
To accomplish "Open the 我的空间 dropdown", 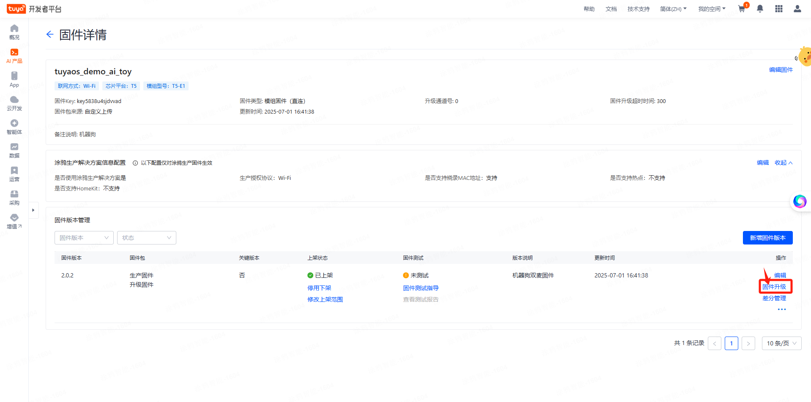I will pyautogui.click(x=712, y=9).
